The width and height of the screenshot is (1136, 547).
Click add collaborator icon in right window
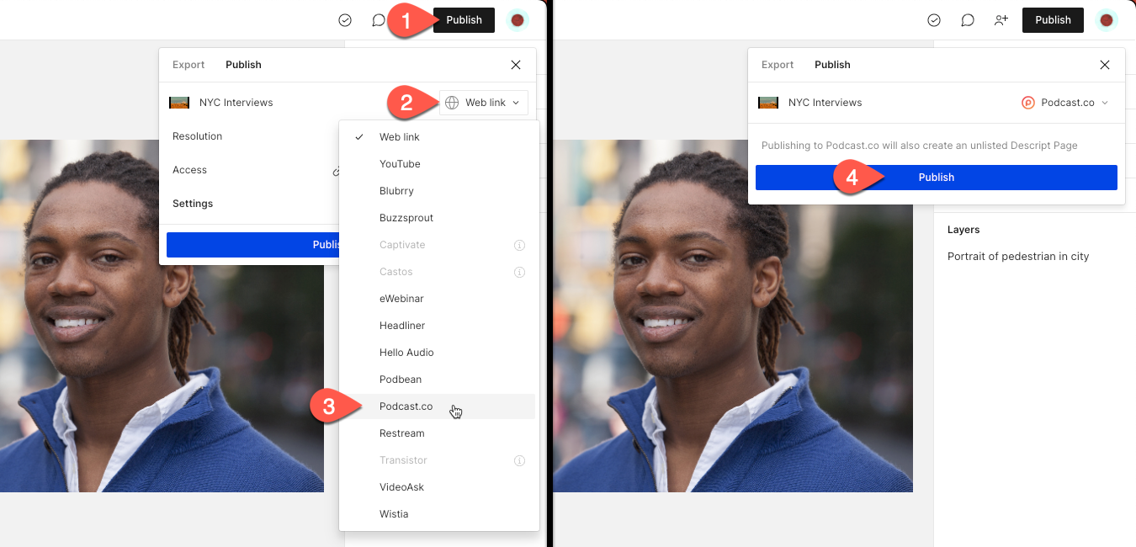1001,20
